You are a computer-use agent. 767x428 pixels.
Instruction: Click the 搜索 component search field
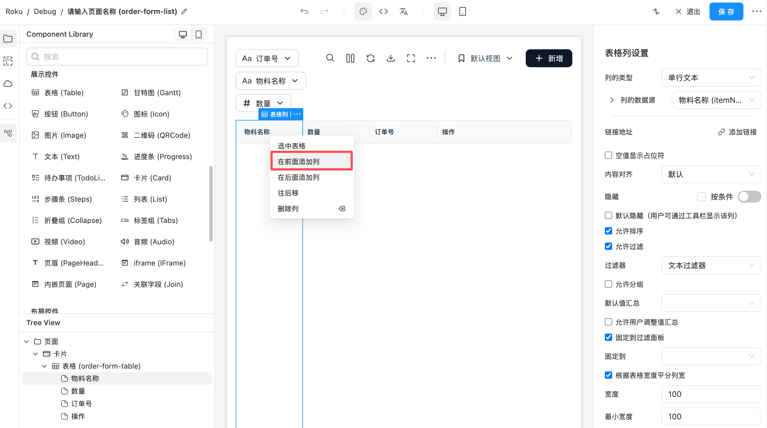point(117,57)
